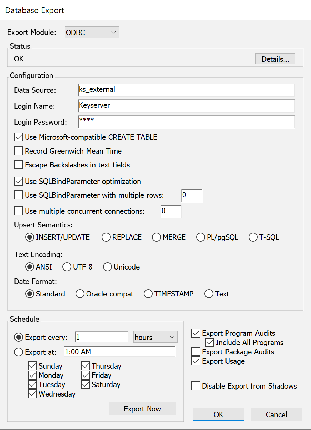Disable Use SQLBindParameter optimization checkbox
311x430 pixels.
coord(19,182)
